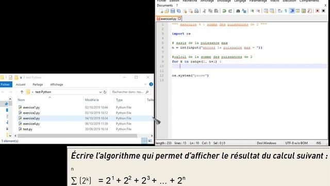The width and height of the screenshot is (330, 186).
Task: Save the document with the floppy disk icon
Action: click(173, 11)
